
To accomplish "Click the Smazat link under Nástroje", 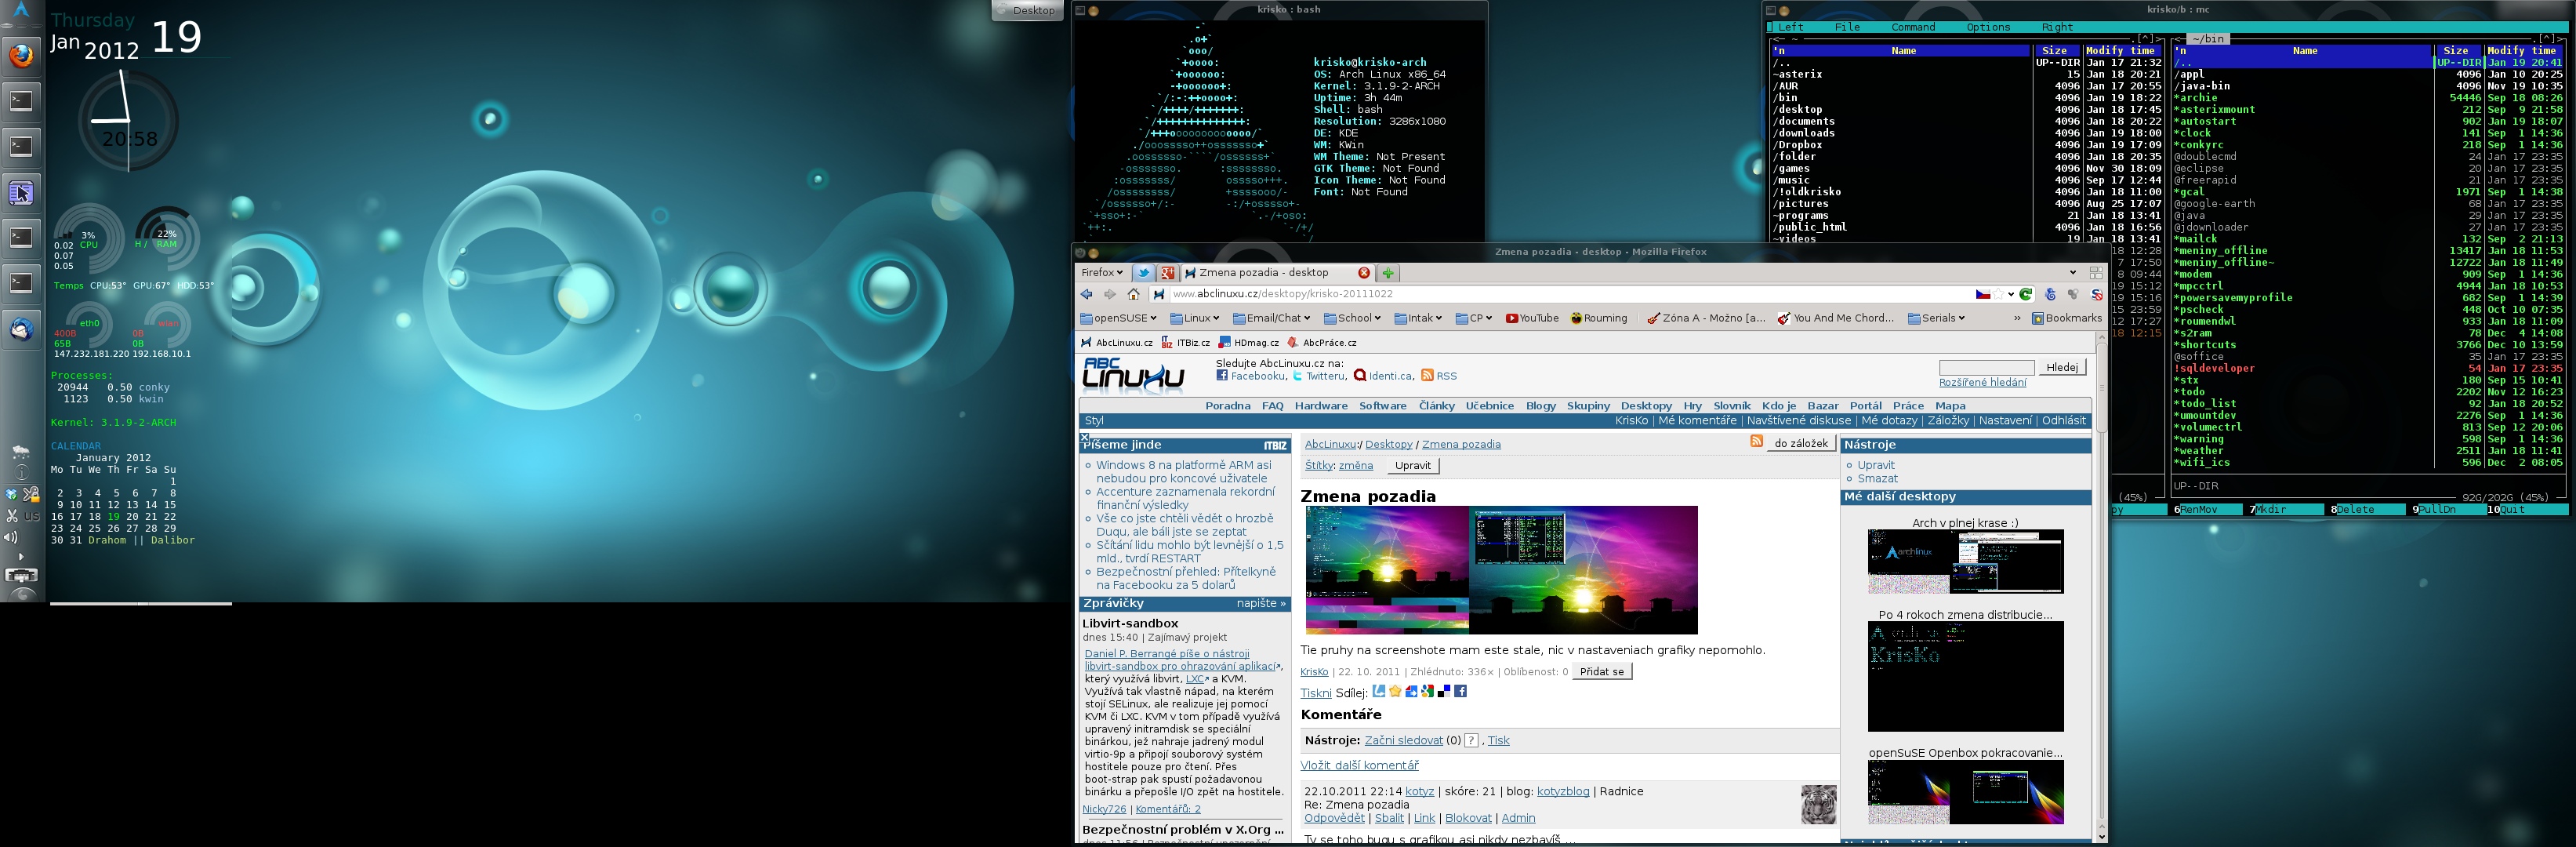I will pos(1877,479).
